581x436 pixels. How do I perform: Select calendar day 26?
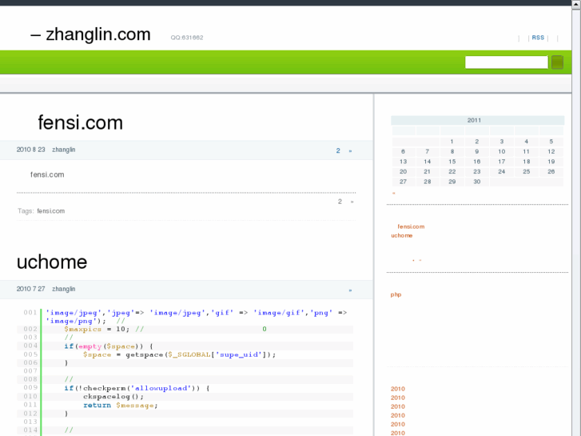[551, 171]
